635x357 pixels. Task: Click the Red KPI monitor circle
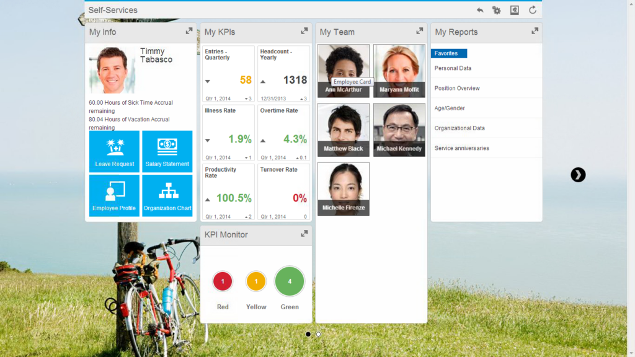(223, 281)
